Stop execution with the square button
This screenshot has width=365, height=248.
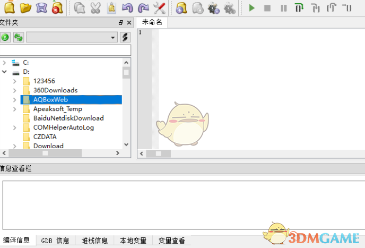point(267,8)
